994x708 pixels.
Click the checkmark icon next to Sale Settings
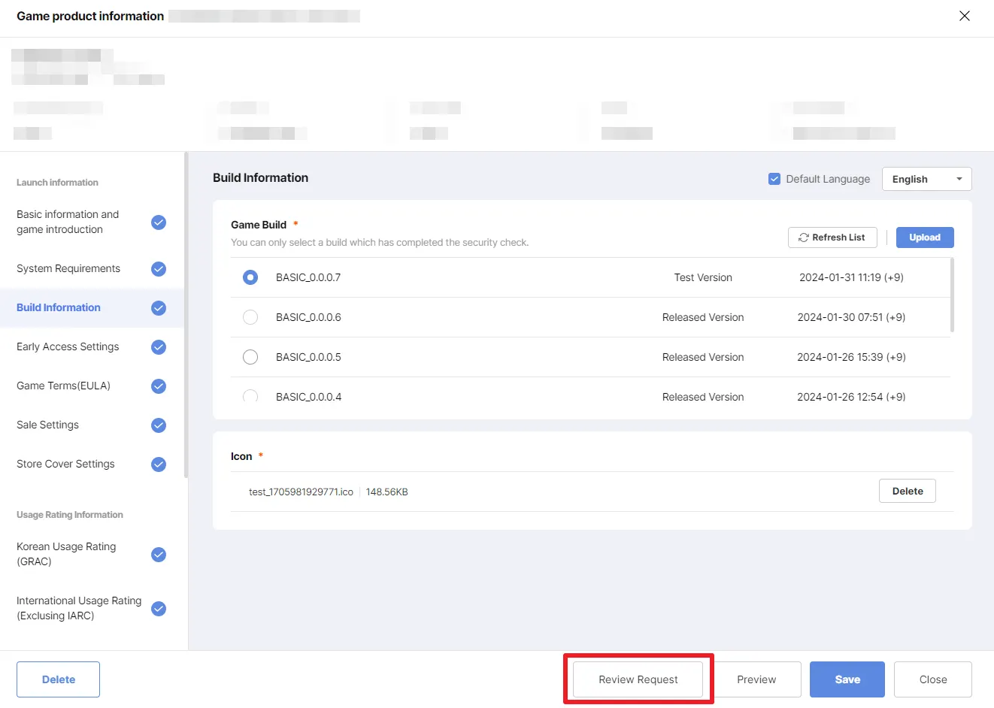point(159,425)
